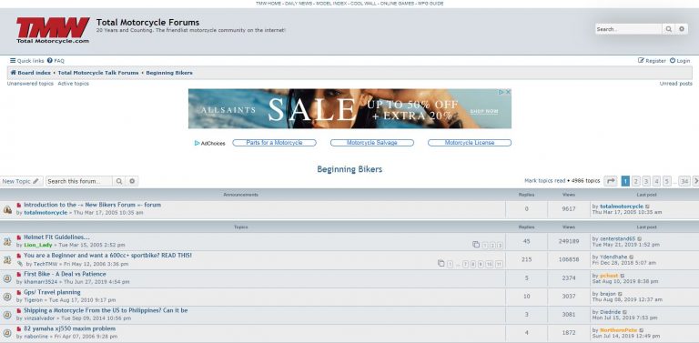Open Beginning Bikers forum title
The height and width of the screenshot is (343, 699).
349,169
